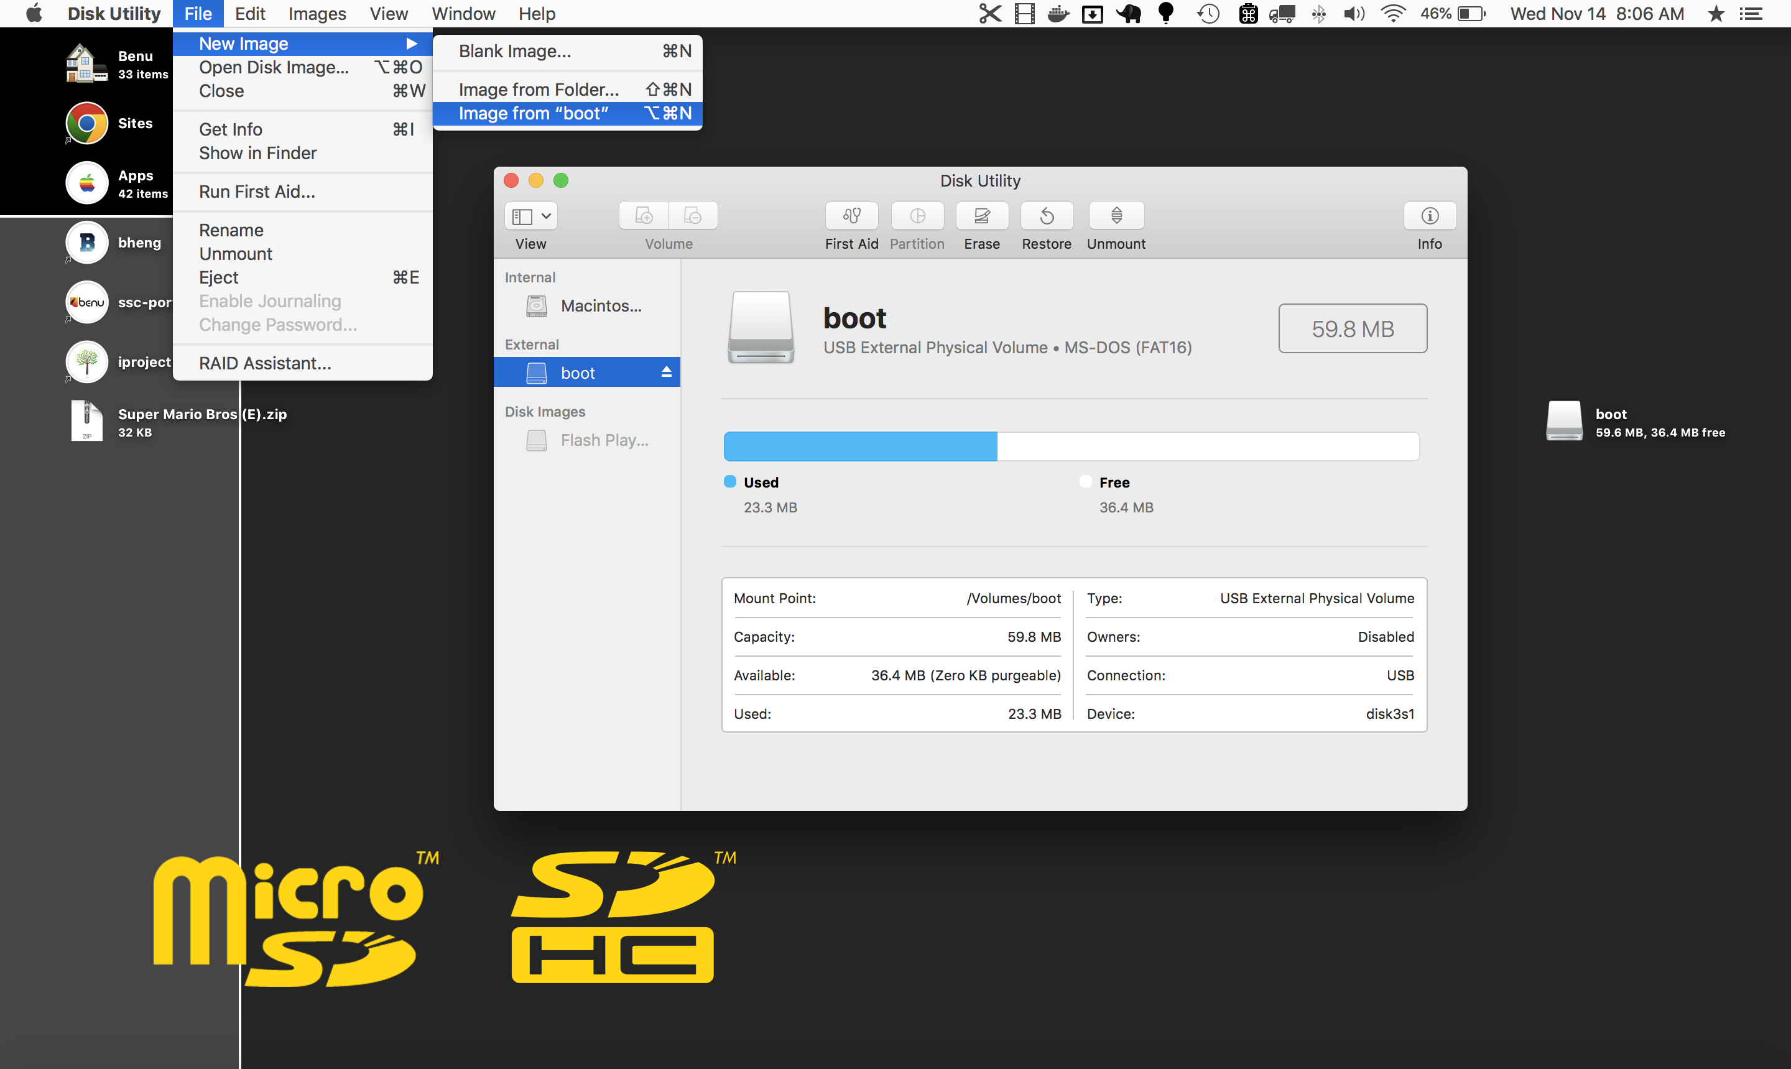Image resolution: width=1791 pixels, height=1069 pixels.
Task: Click the 59.8 MB capacity box
Action: [x=1353, y=328]
